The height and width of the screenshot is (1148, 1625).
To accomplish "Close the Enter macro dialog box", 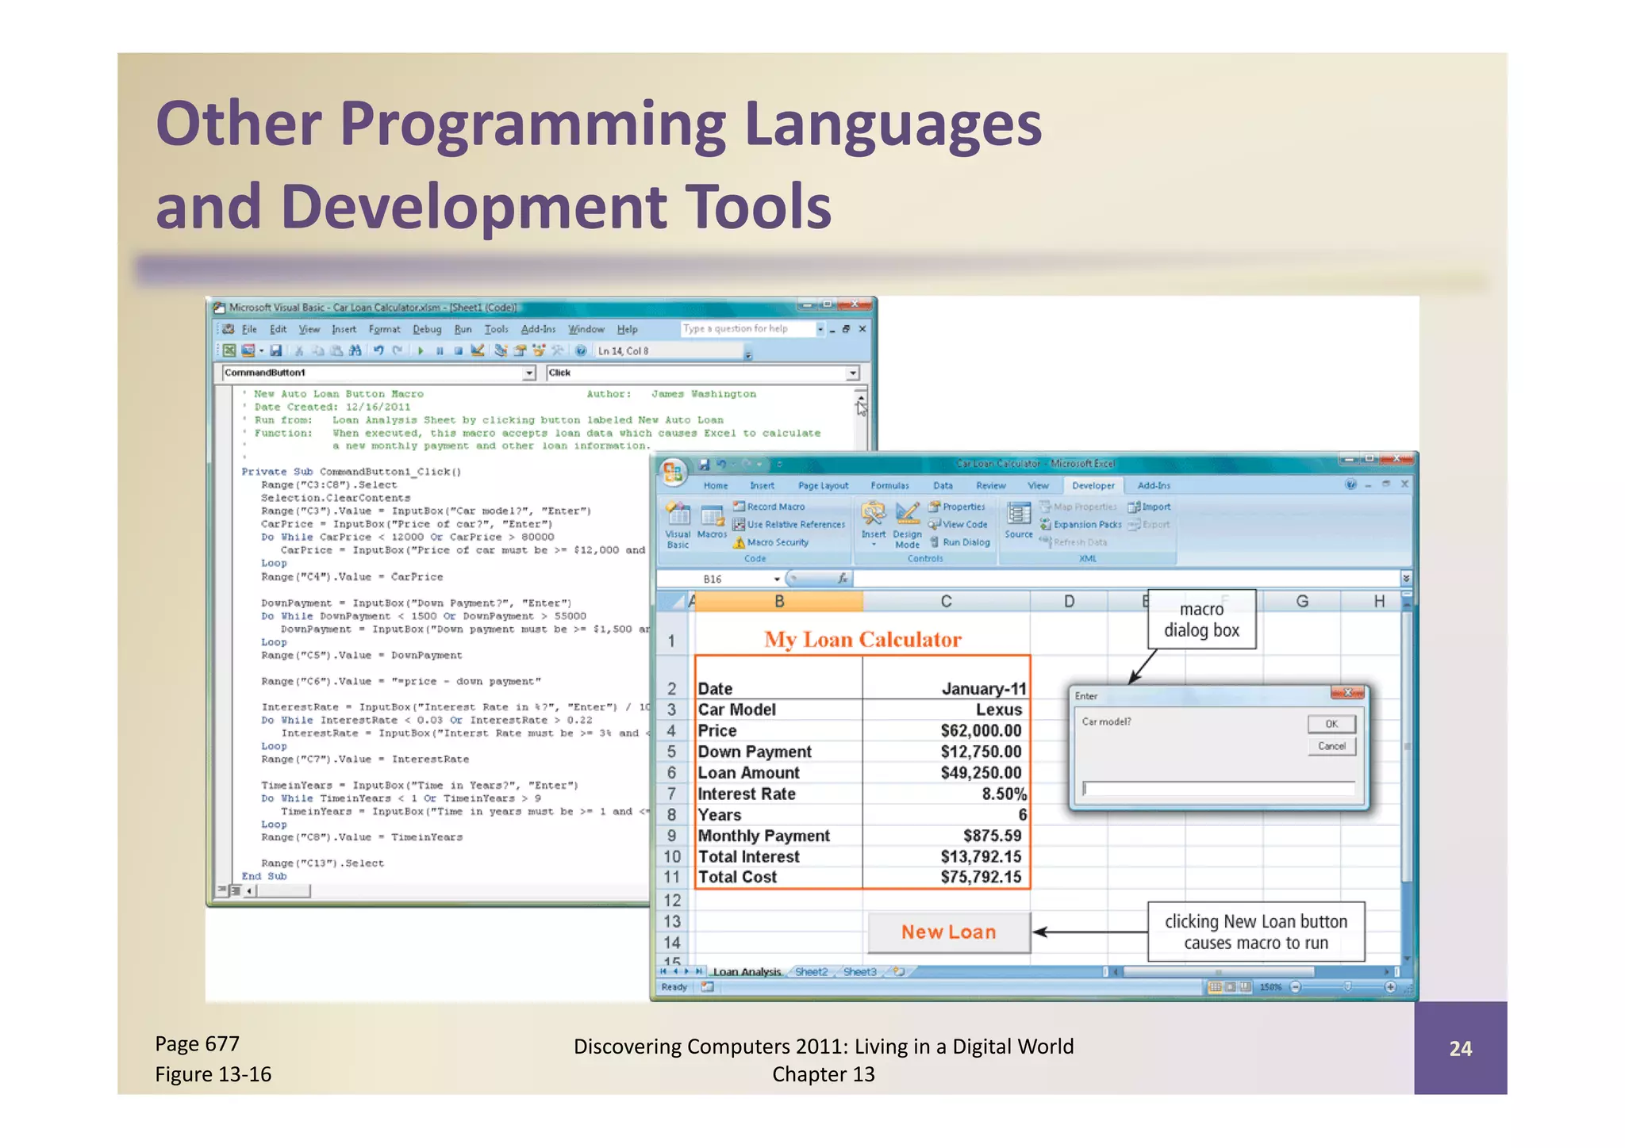I will pyautogui.click(x=1347, y=693).
